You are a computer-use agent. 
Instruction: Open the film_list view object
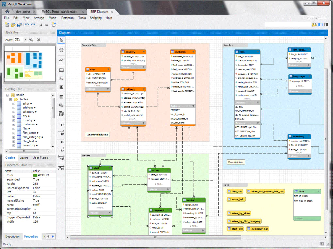tap(235, 191)
